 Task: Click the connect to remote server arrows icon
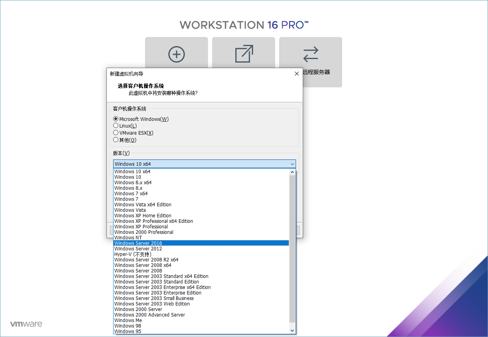tap(311, 54)
